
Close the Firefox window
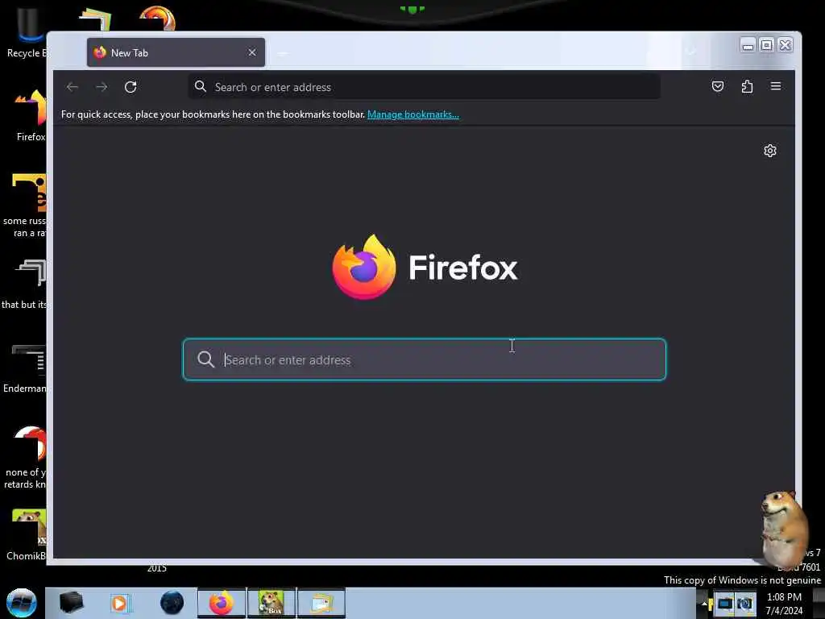(785, 46)
